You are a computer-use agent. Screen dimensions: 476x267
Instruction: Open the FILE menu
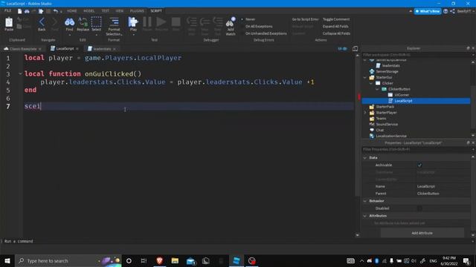click(7, 11)
